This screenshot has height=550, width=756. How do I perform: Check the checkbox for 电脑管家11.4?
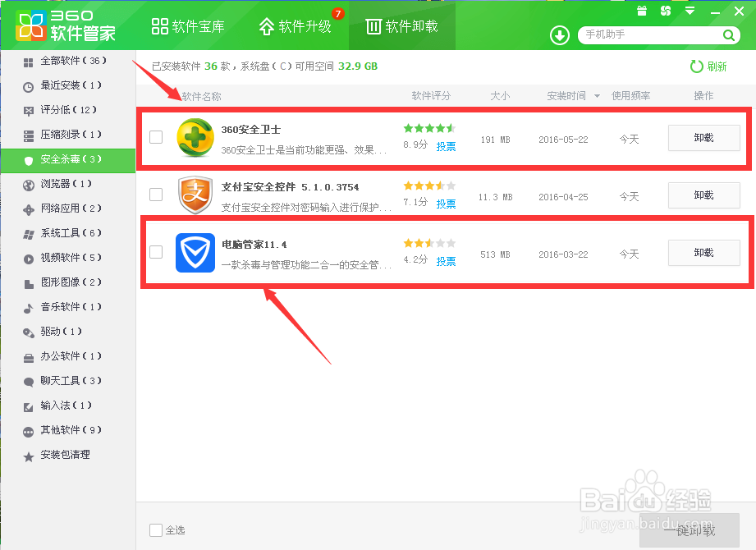click(x=155, y=253)
